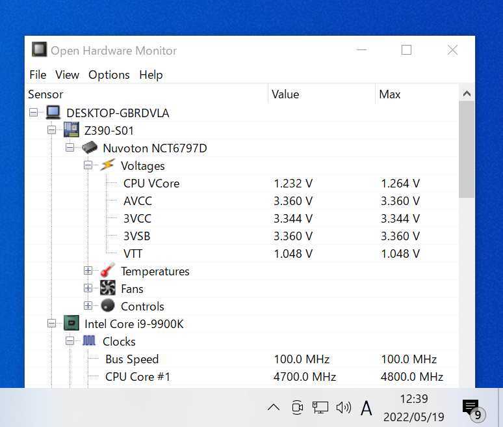Collapse the Nuvoton NCT6797D node
The width and height of the screenshot is (503, 427).
[70, 148]
